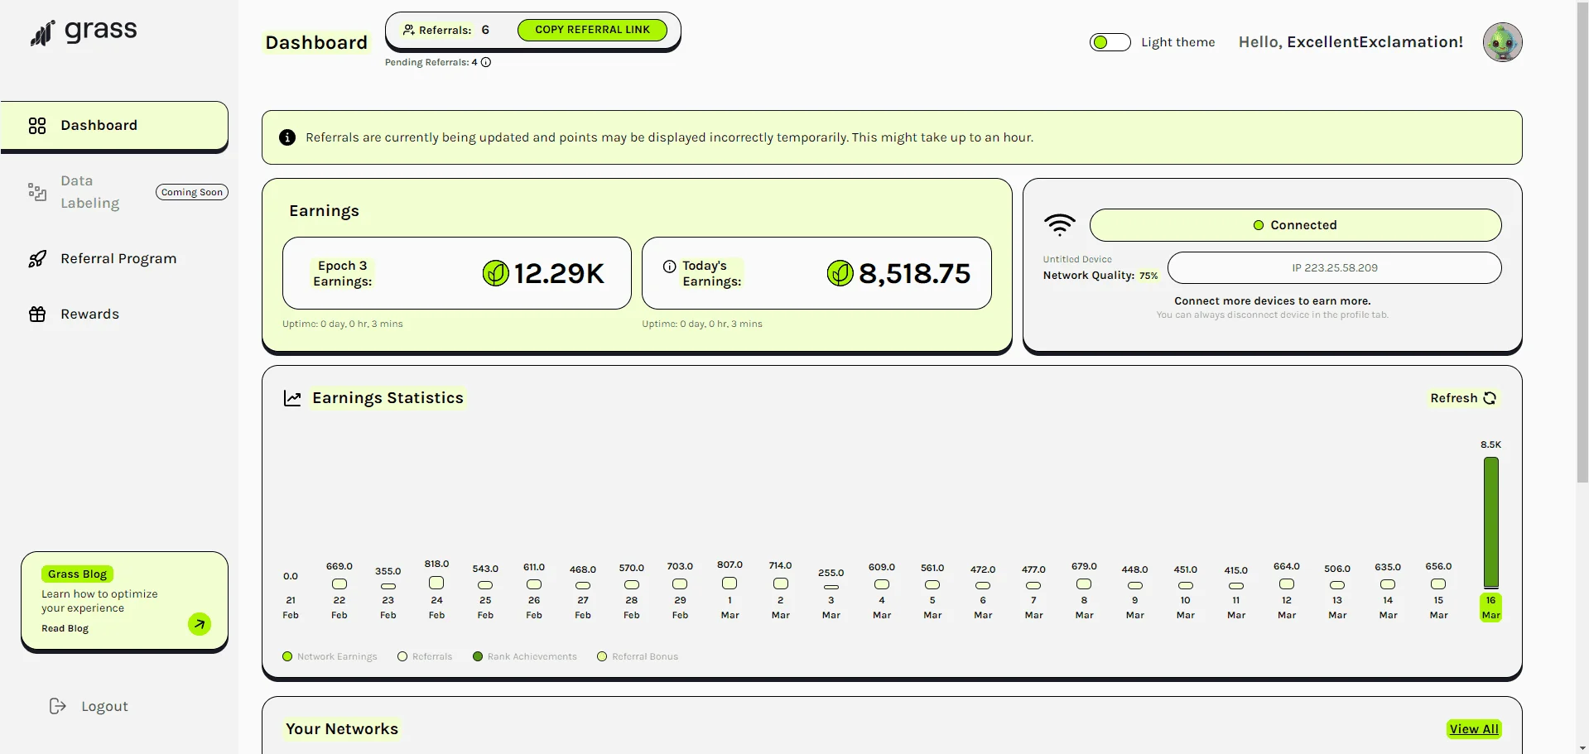The height and width of the screenshot is (754, 1589).
Task: Click the 12.29K Epoch 3 earnings value
Action: tap(559, 273)
